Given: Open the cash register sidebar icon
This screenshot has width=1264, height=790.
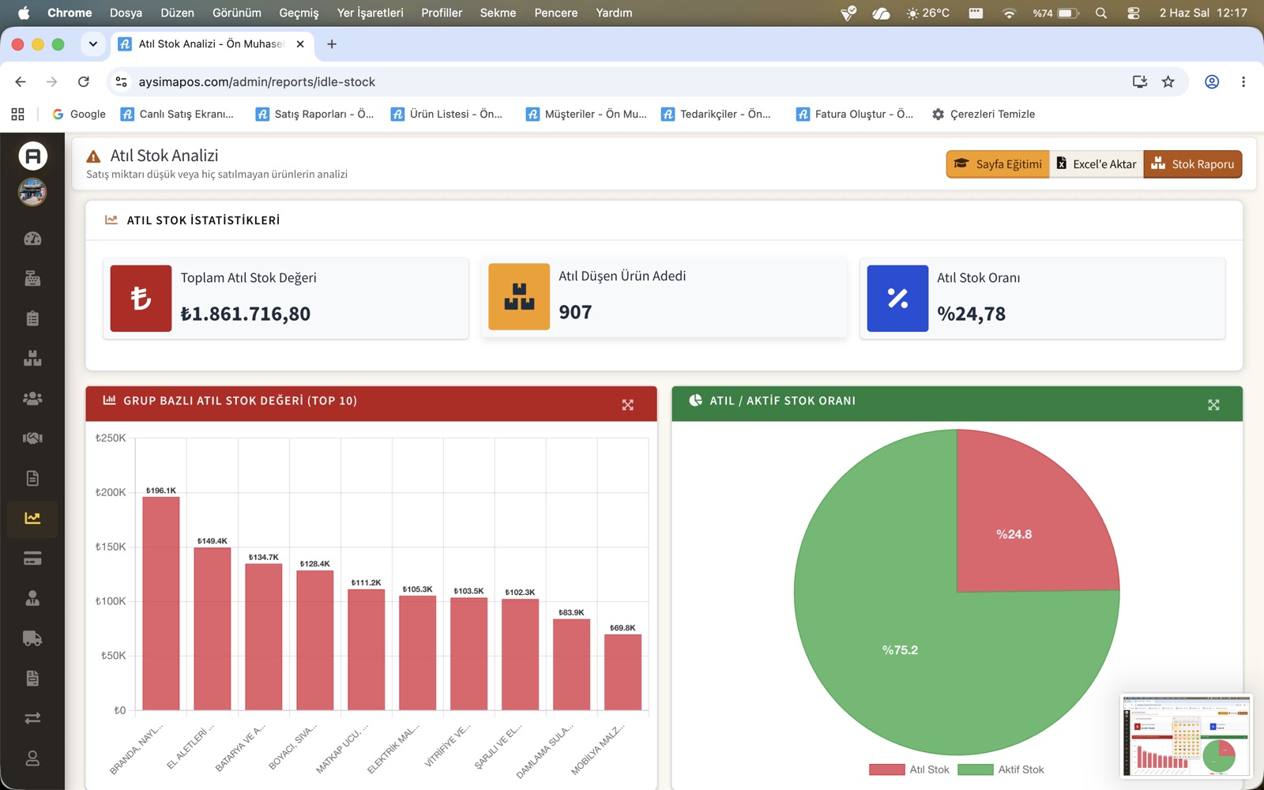Looking at the screenshot, I should coord(32,278).
